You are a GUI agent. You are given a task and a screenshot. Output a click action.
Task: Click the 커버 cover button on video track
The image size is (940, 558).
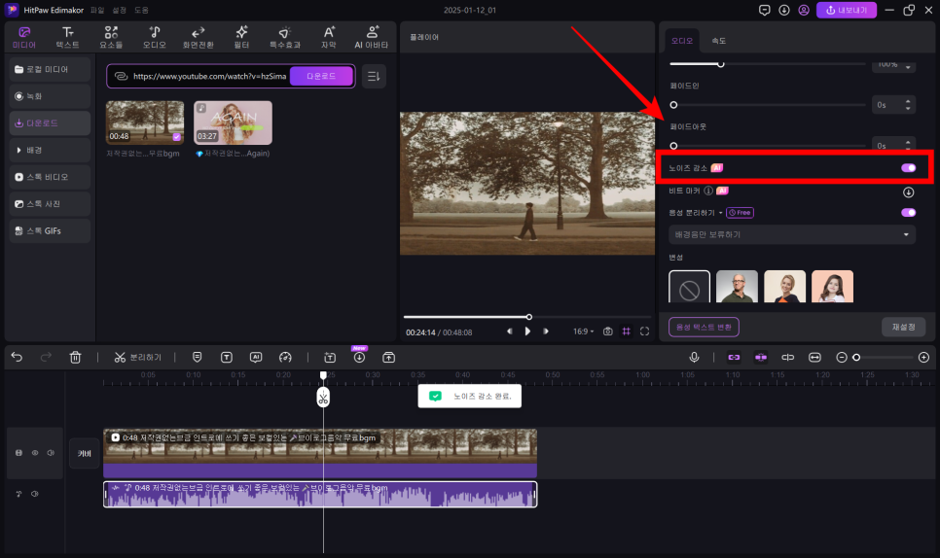pos(84,453)
